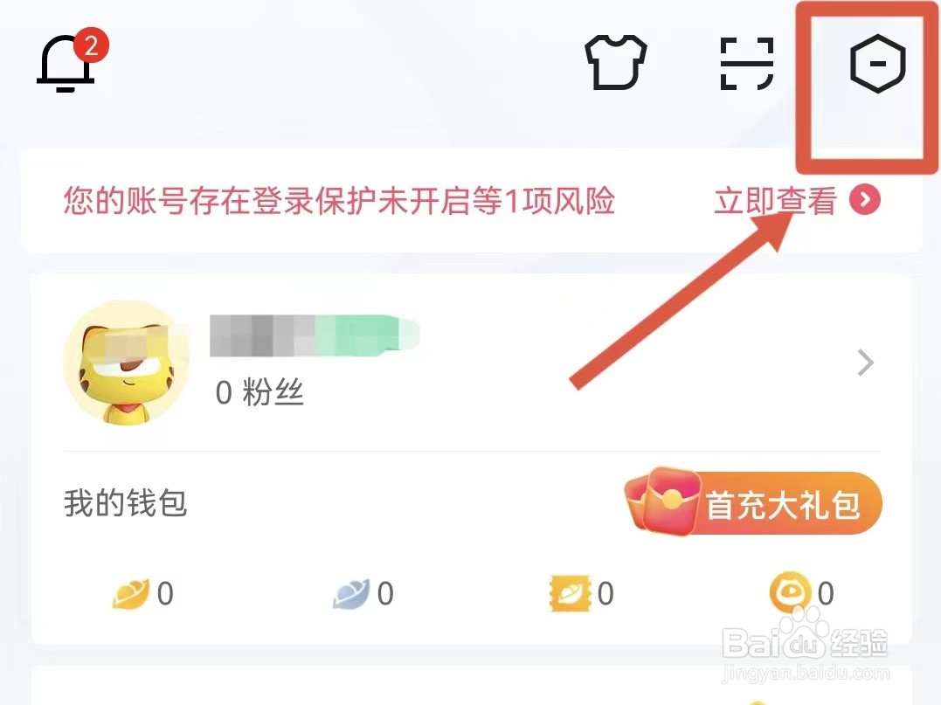Viewport: 941px width, 705px height.
Task: Open the 我的钱包 wallet section
Action: (126, 503)
